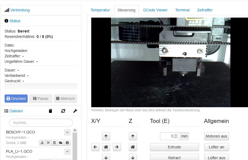This screenshot has height=160, width=248.
Task: Home the X/Y axes
Action: (106, 147)
